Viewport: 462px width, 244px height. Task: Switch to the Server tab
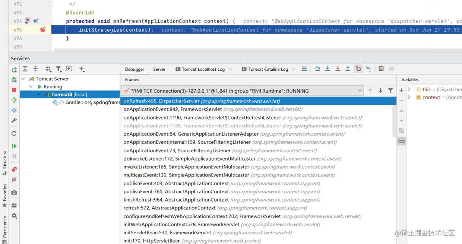pyautogui.click(x=159, y=69)
